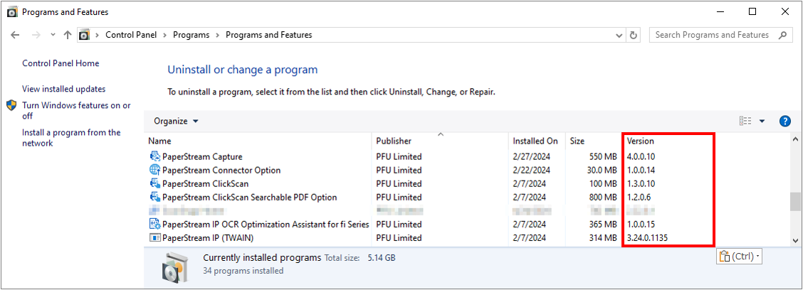The width and height of the screenshot is (803, 290).
Task: Open the Organize dropdown menu
Action: pyautogui.click(x=176, y=122)
